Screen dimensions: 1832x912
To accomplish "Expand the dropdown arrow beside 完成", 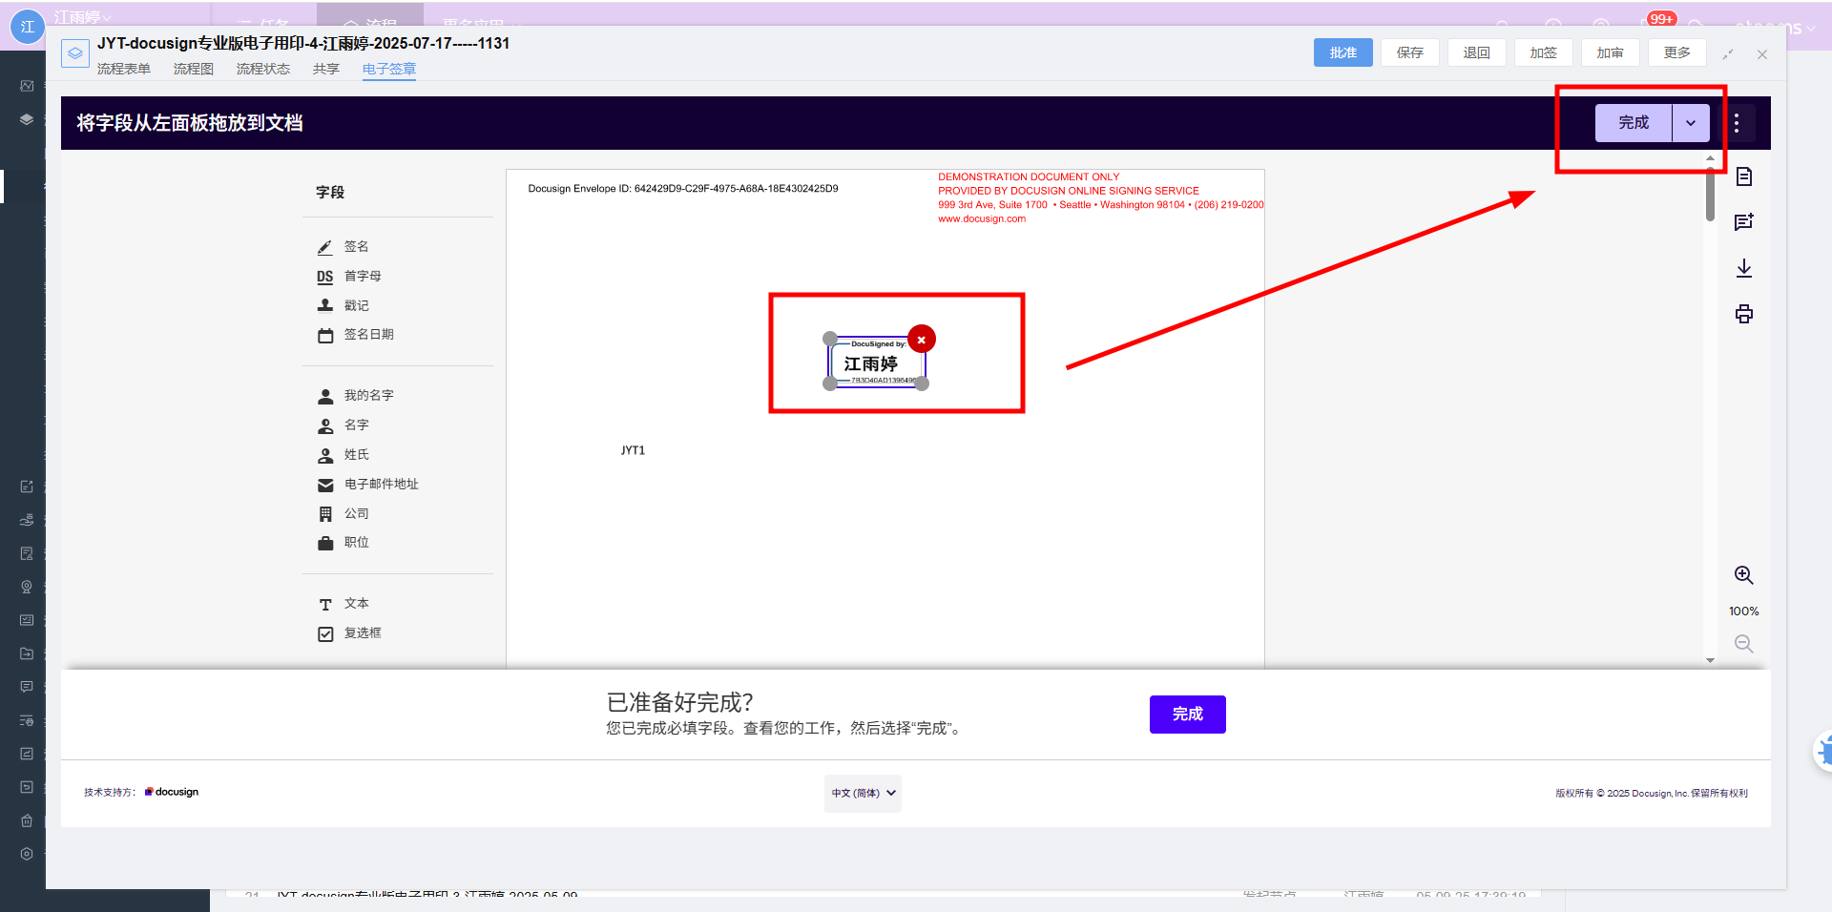I will (x=1691, y=123).
